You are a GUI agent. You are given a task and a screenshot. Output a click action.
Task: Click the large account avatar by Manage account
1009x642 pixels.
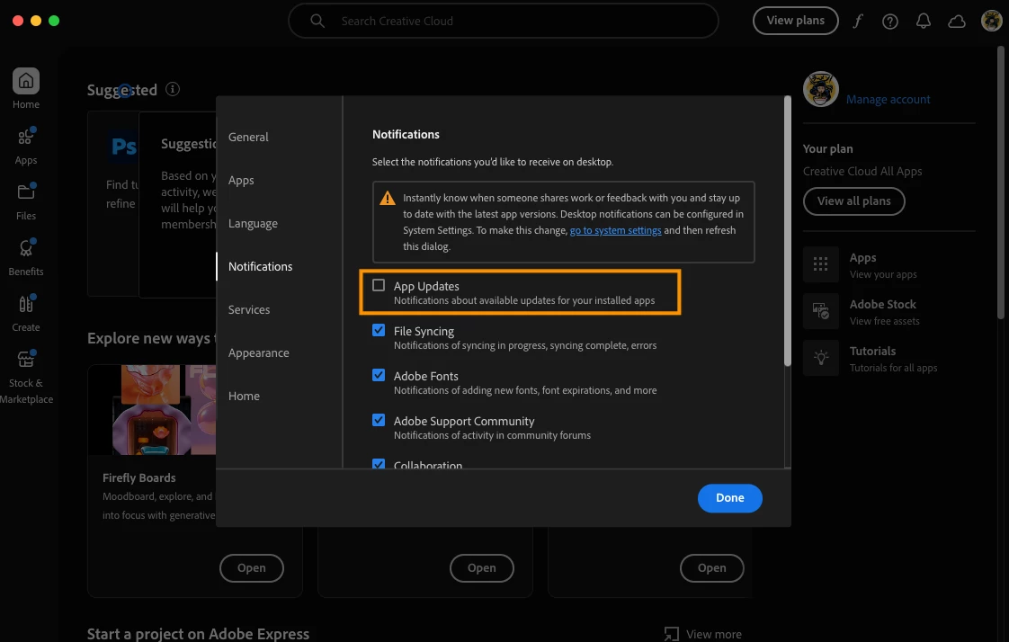click(820, 89)
